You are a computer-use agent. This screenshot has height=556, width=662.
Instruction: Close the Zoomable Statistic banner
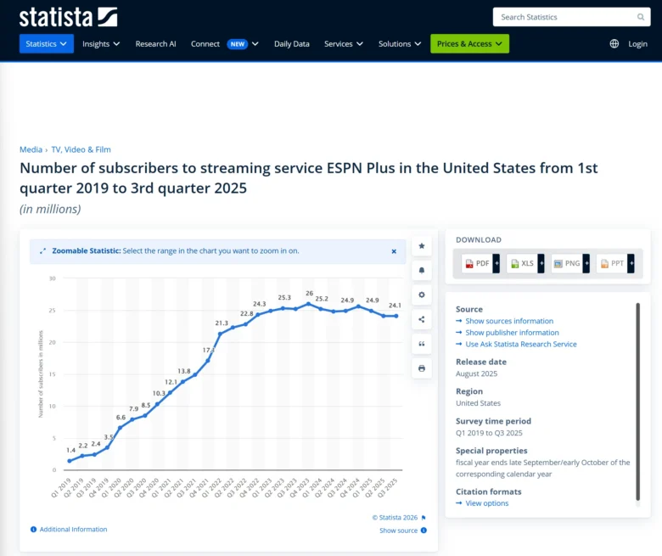394,251
